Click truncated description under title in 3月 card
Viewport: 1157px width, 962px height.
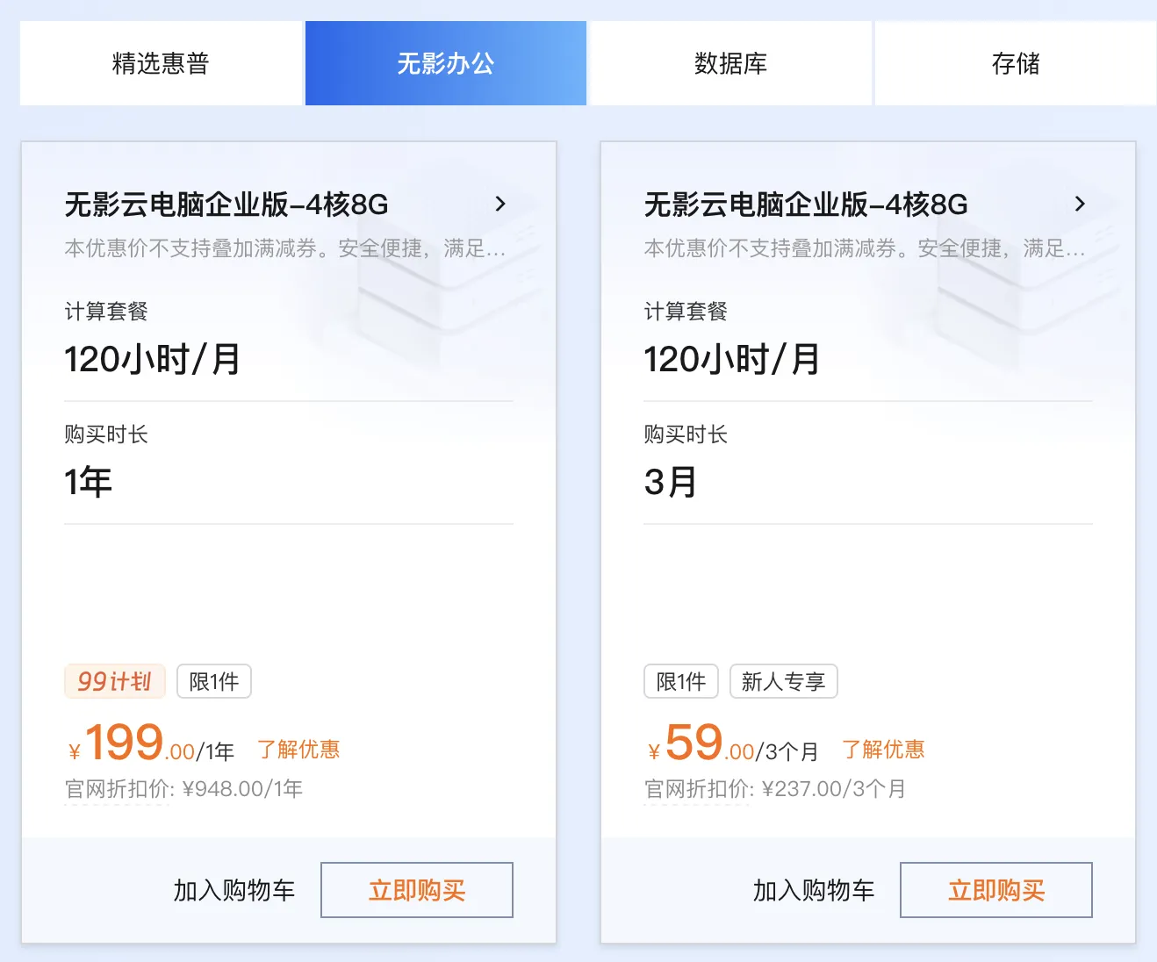(x=865, y=248)
